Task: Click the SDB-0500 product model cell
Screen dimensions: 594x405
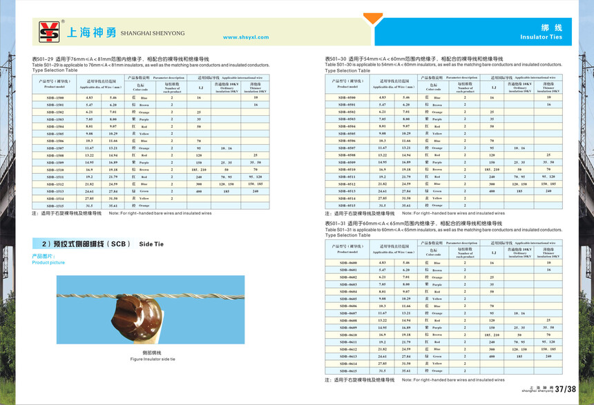Action: pos(347,97)
